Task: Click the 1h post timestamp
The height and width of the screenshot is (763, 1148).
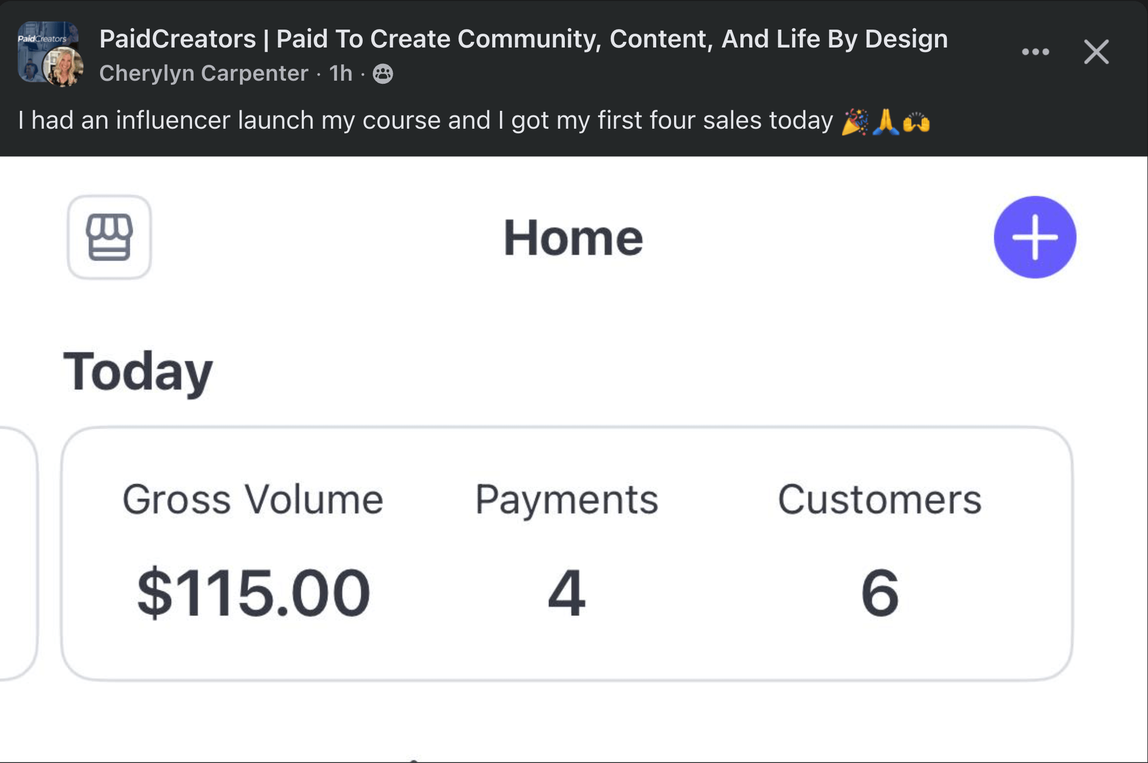Action: [341, 74]
